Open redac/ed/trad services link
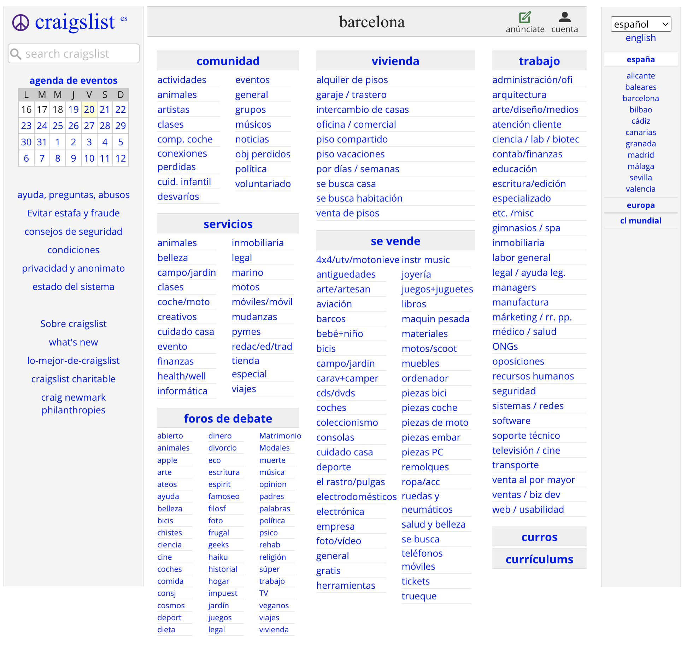This screenshot has width=687, height=645. tap(262, 347)
